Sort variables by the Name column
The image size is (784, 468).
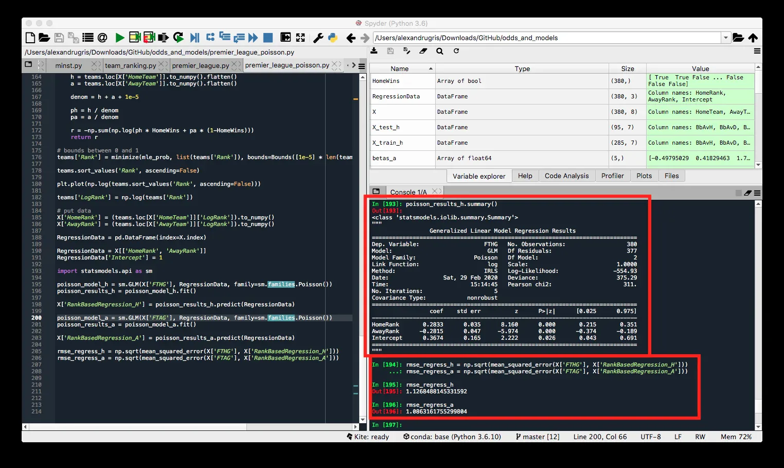403,68
